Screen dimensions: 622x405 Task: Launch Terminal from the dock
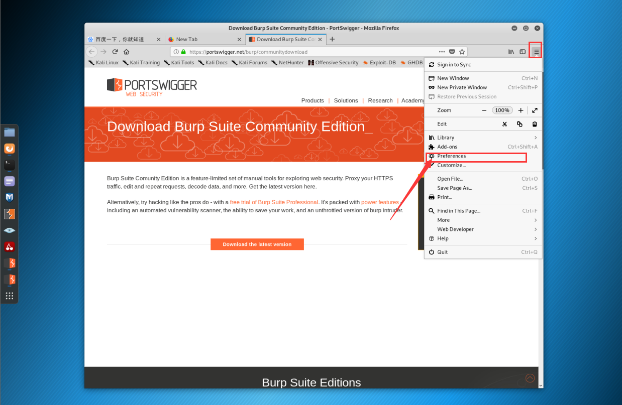pyautogui.click(x=10, y=165)
